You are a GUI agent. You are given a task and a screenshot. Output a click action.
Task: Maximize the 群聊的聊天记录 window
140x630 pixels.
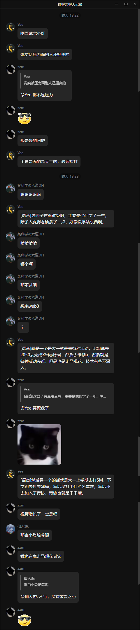(x=126, y=4)
